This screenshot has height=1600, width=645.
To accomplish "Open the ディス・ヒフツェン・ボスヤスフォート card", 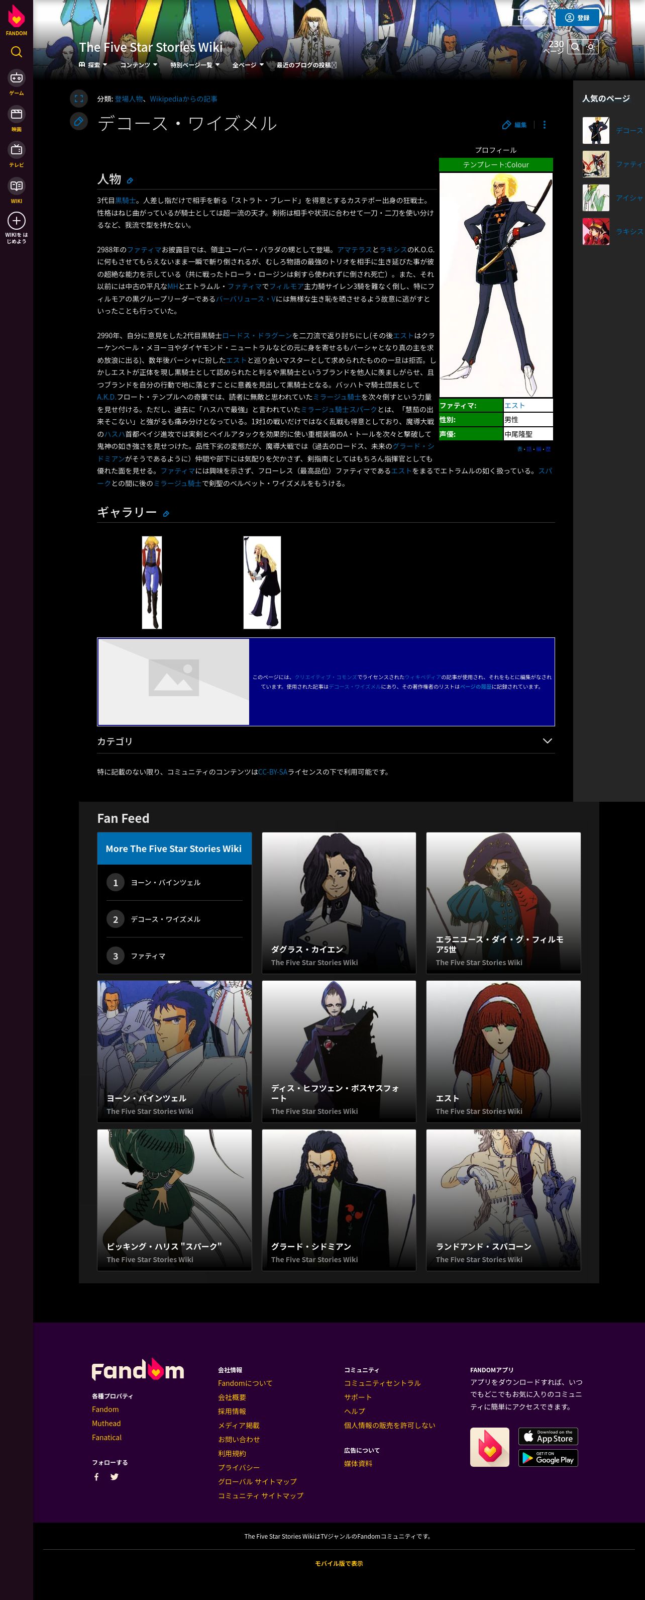I will tap(339, 1052).
